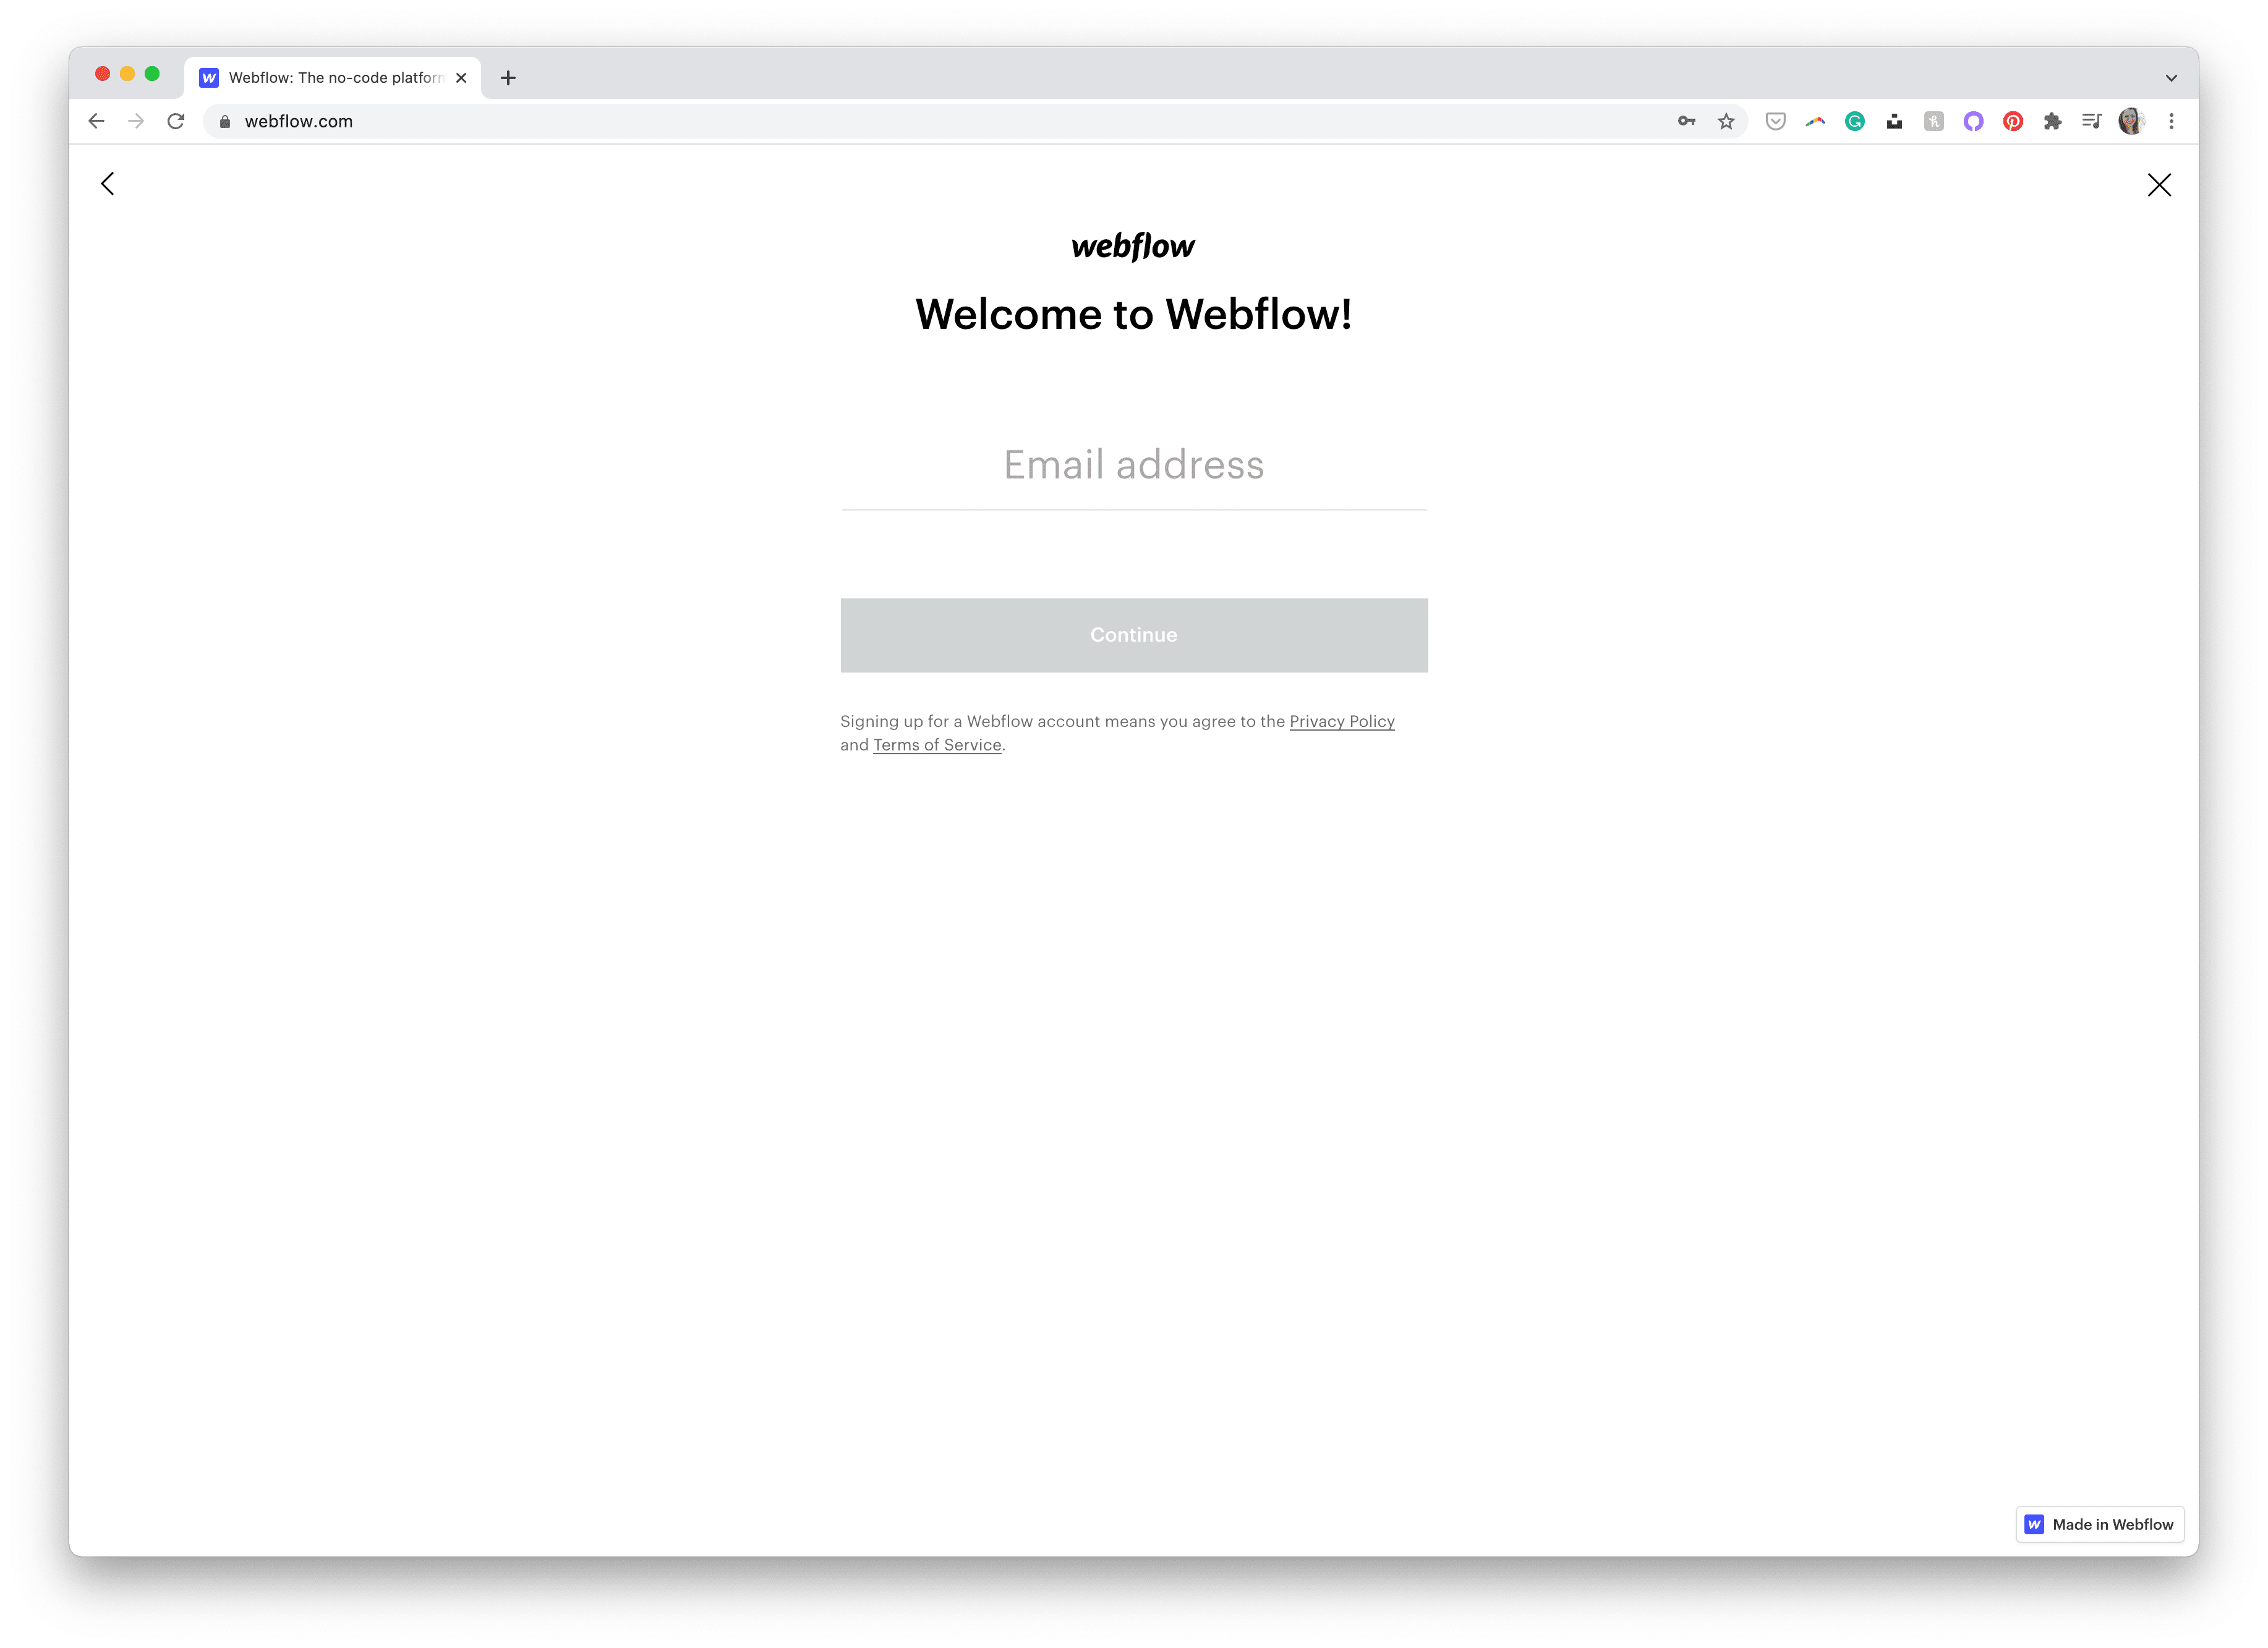Viewport: 2268px width, 1648px height.
Task: Open the password key icon in address bar
Action: click(1686, 121)
